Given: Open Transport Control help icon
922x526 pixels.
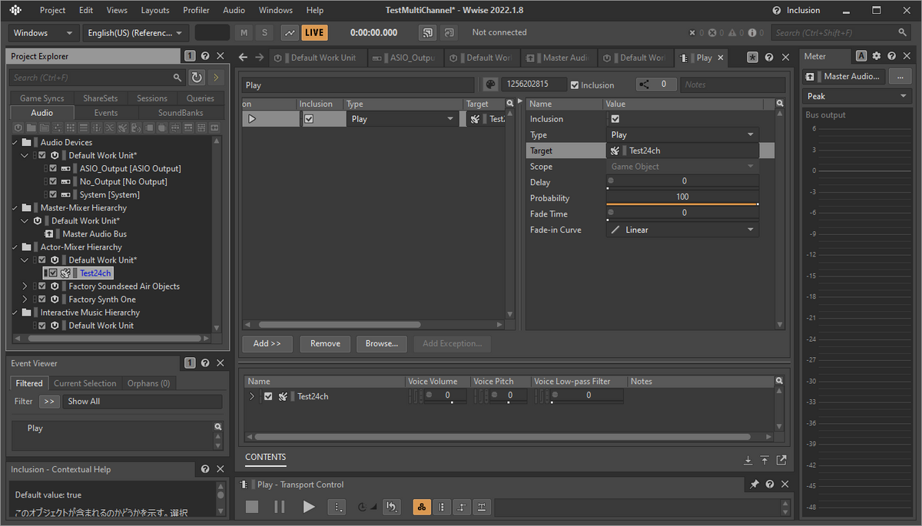Looking at the screenshot, I should point(770,485).
